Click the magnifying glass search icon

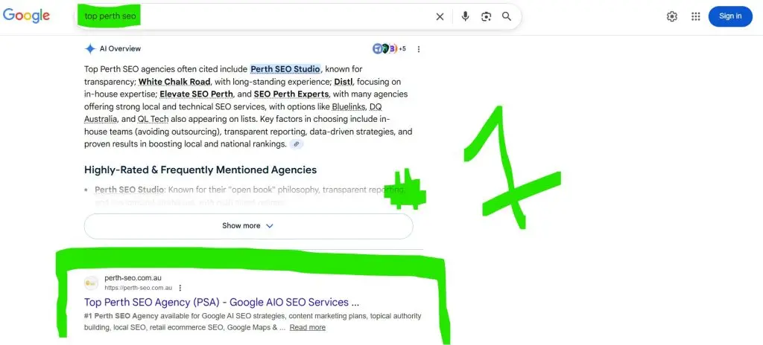[507, 16]
